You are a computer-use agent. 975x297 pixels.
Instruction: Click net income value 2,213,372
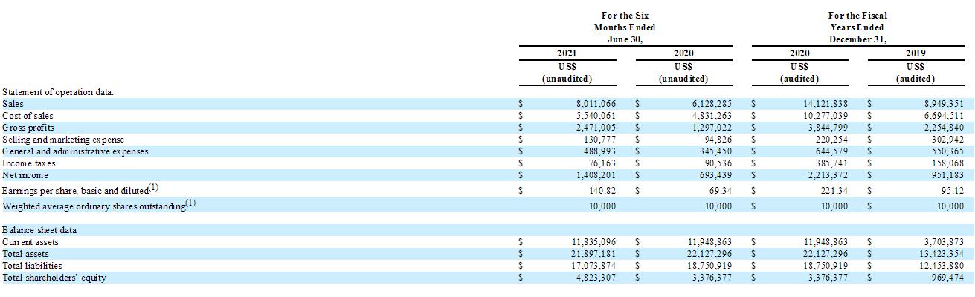click(x=828, y=175)
